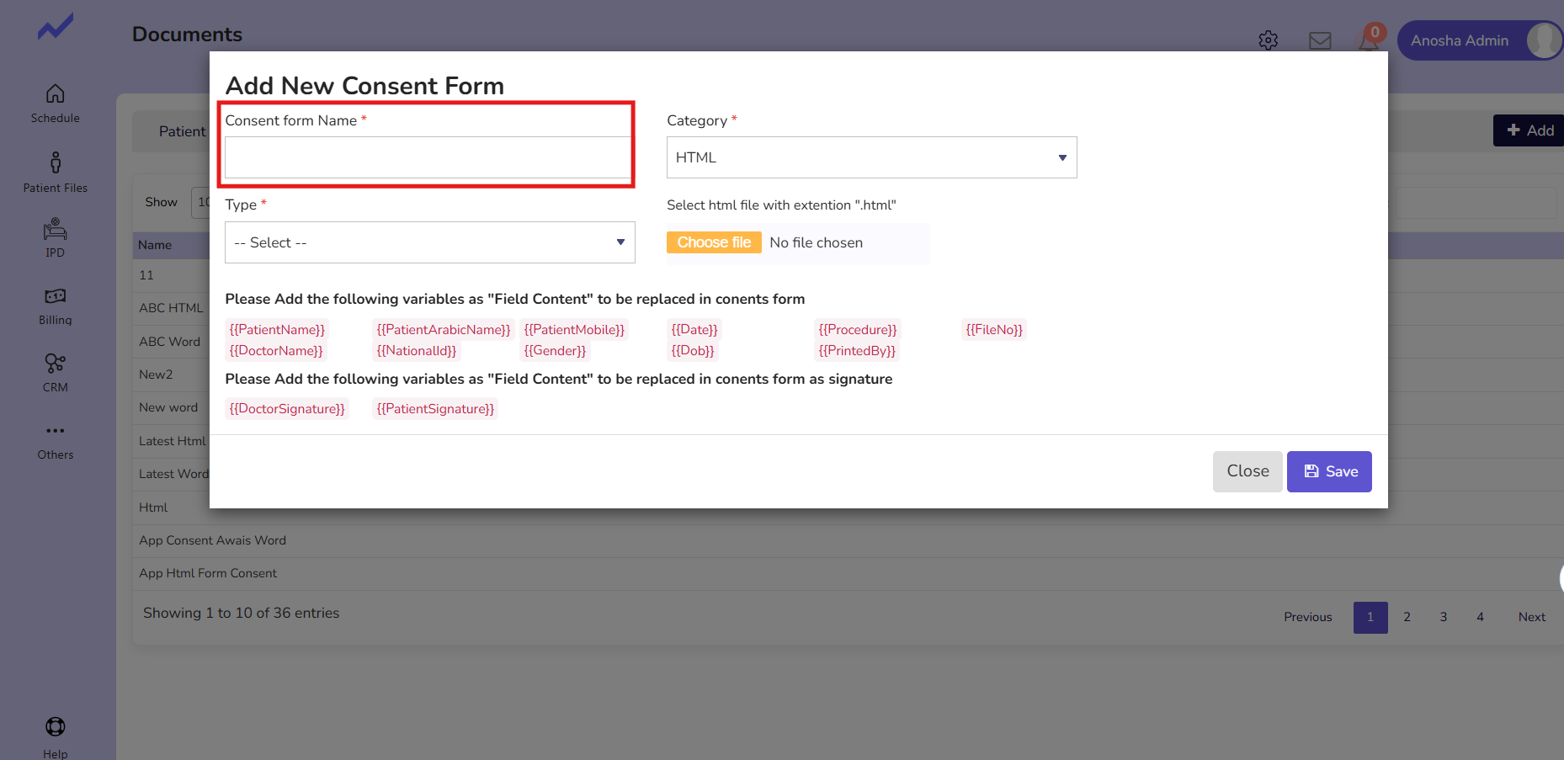Open the CRM module icon
The height and width of the screenshot is (760, 1564).
[55, 364]
